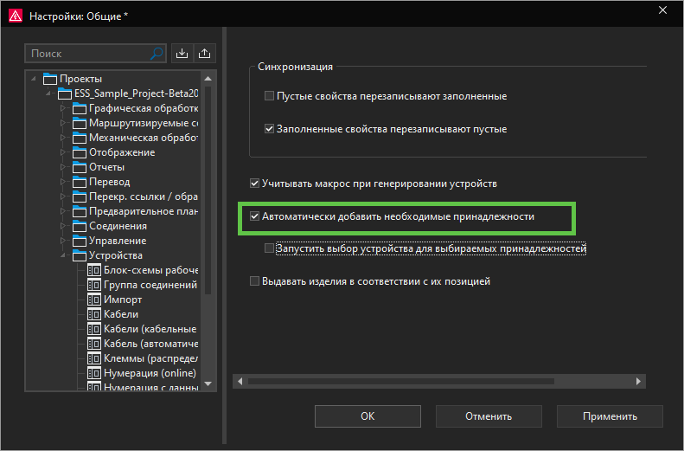Viewport: 684px width, 451px height.
Task: Click the Управление folder icon
Action: click(x=80, y=241)
